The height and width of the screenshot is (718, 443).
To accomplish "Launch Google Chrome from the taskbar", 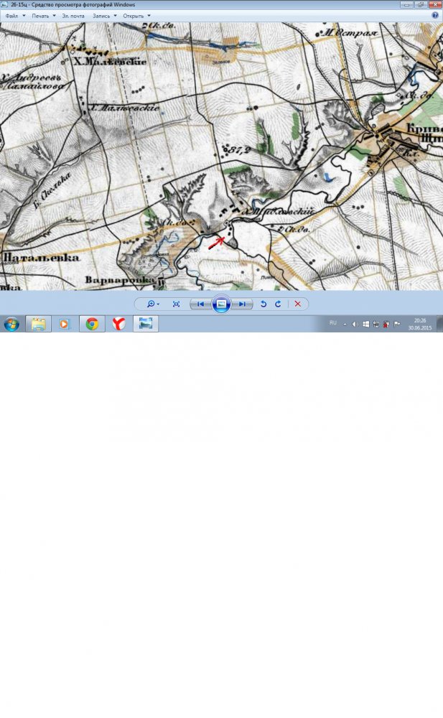I will (92, 324).
